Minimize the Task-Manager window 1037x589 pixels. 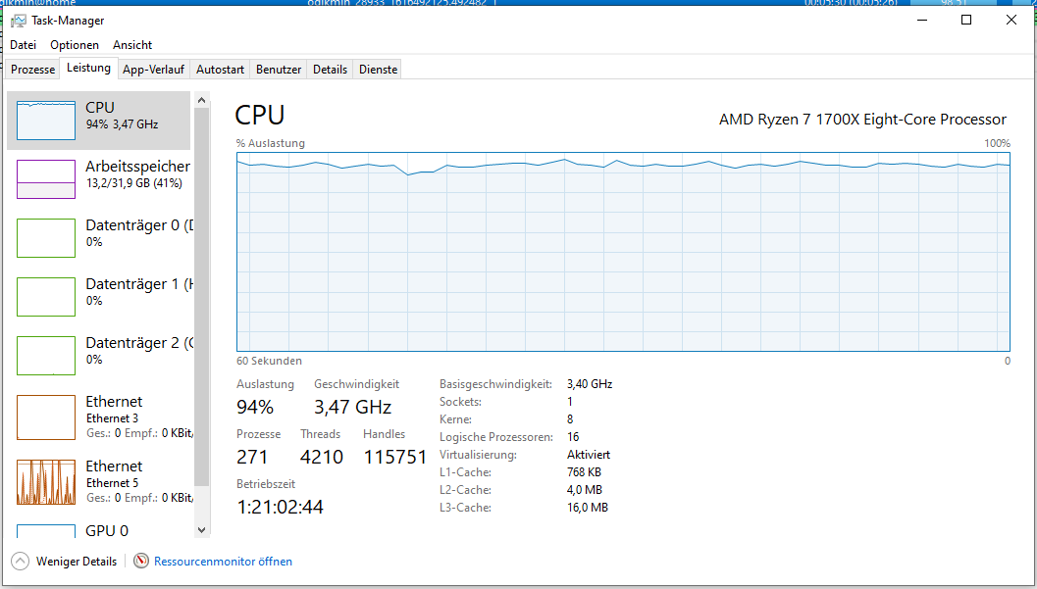(x=922, y=20)
